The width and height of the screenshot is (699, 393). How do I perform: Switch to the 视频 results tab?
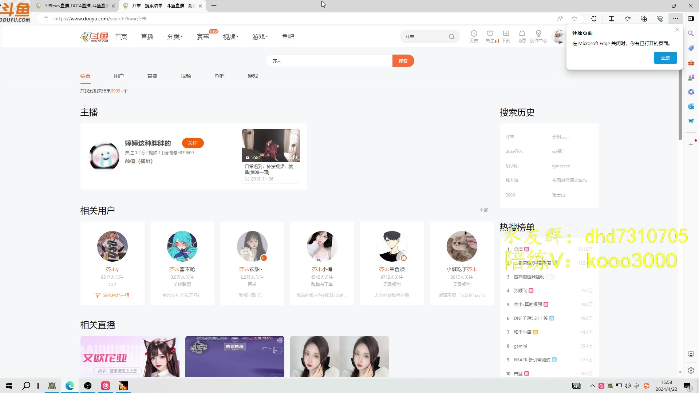pyautogui.click(x=186, y=76)
